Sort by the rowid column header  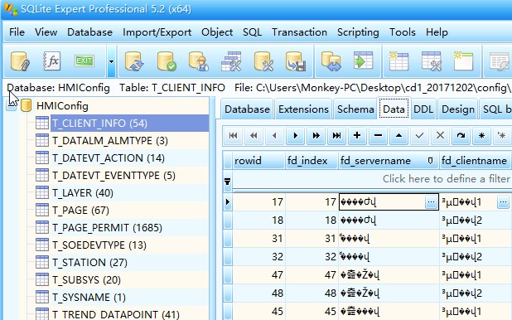(x=258, y=161)
